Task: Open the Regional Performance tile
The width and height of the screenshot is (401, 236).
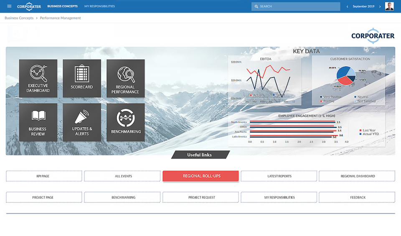Action: tap(126, 78)
